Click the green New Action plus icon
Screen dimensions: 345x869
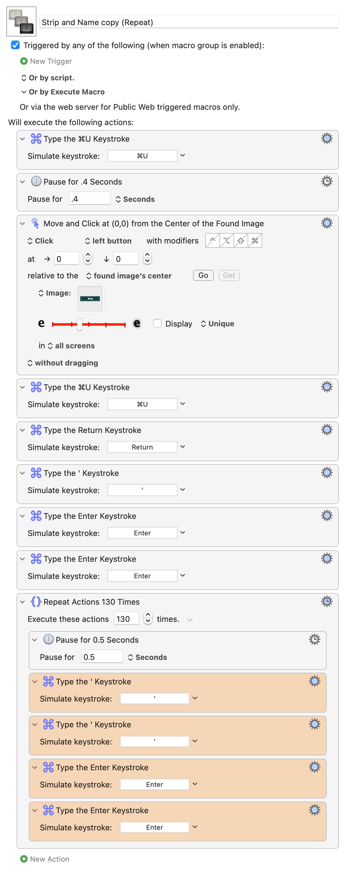(24, 859)
